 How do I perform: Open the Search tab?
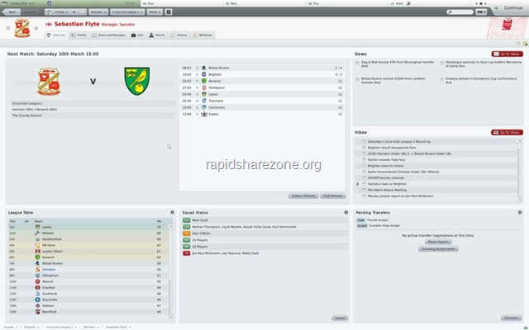coord(157,35)
